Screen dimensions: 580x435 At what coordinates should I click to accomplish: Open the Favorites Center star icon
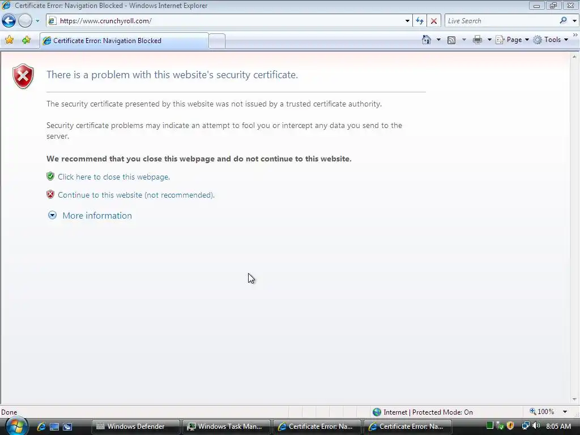(x=9, y=40)
